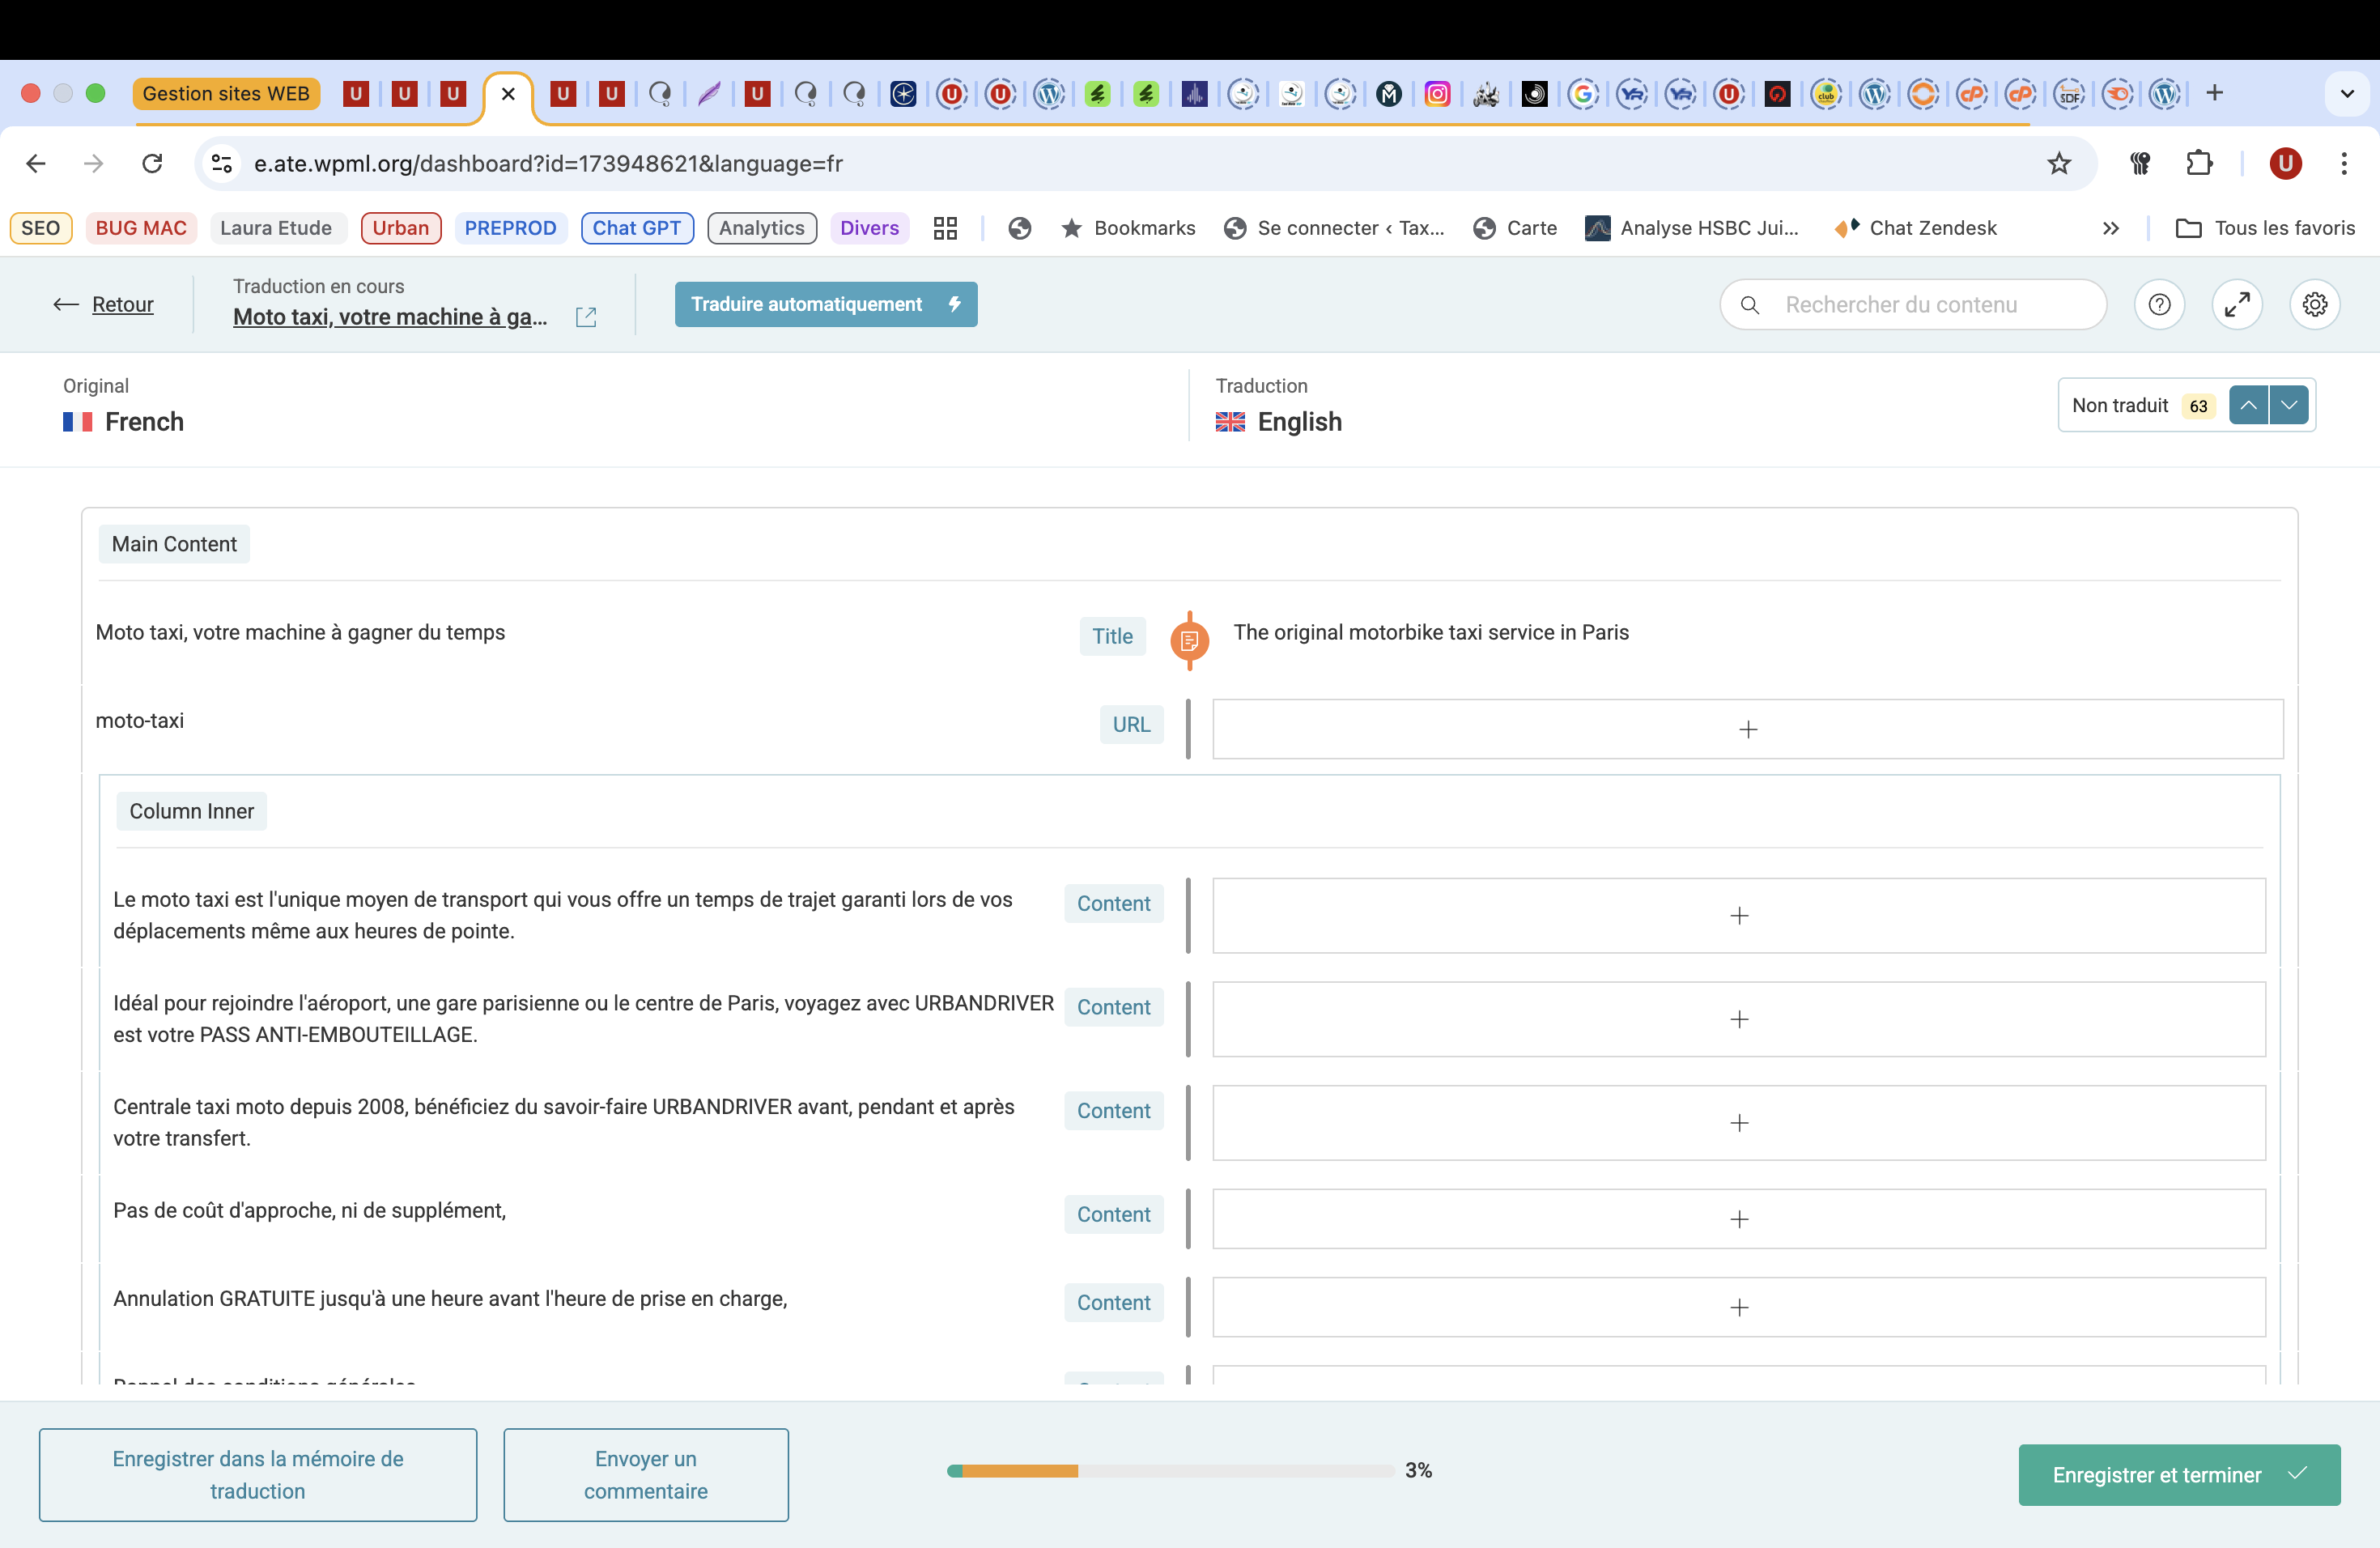
Task: Expand the hidden bookmarks overflow chevron
Action: [2110, 228]
